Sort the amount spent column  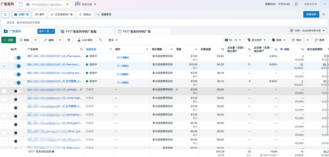click(x=222, y=49)
